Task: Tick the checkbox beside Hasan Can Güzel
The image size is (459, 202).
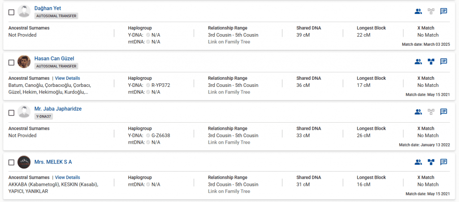Action: pyautogui.click(x=12, y=62)
